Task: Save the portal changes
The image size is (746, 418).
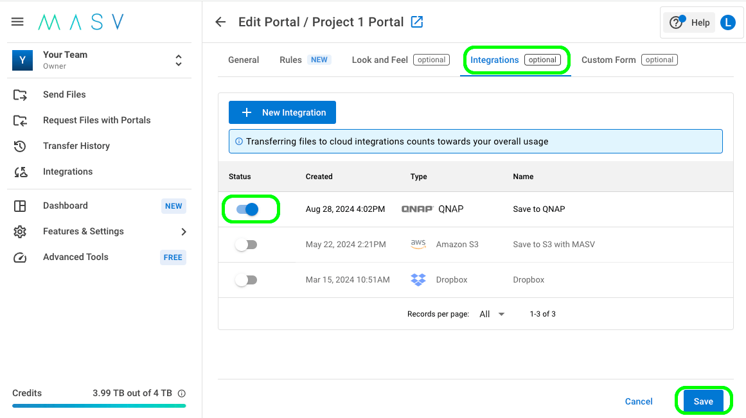Action: pos(704,401)
